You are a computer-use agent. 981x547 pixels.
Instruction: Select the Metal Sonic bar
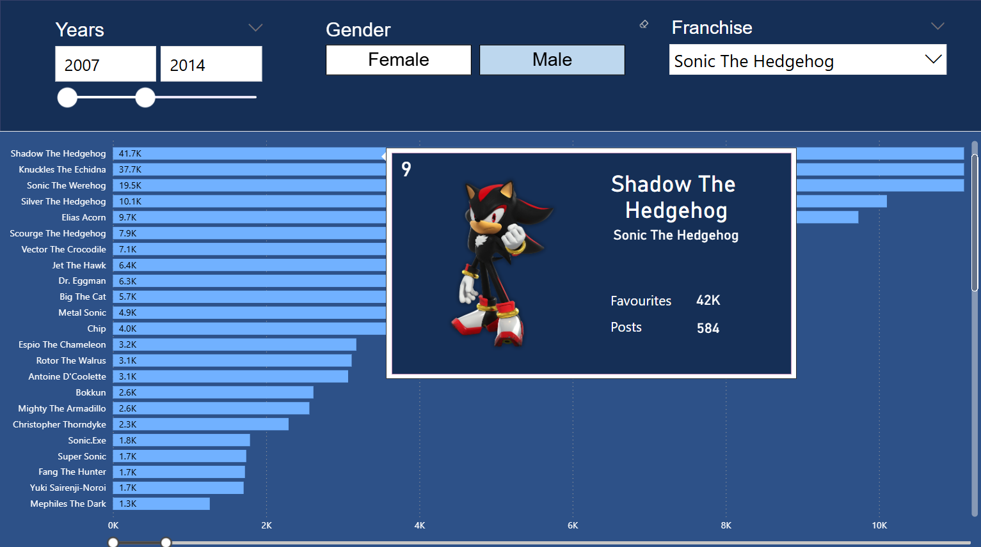point(250,312)
